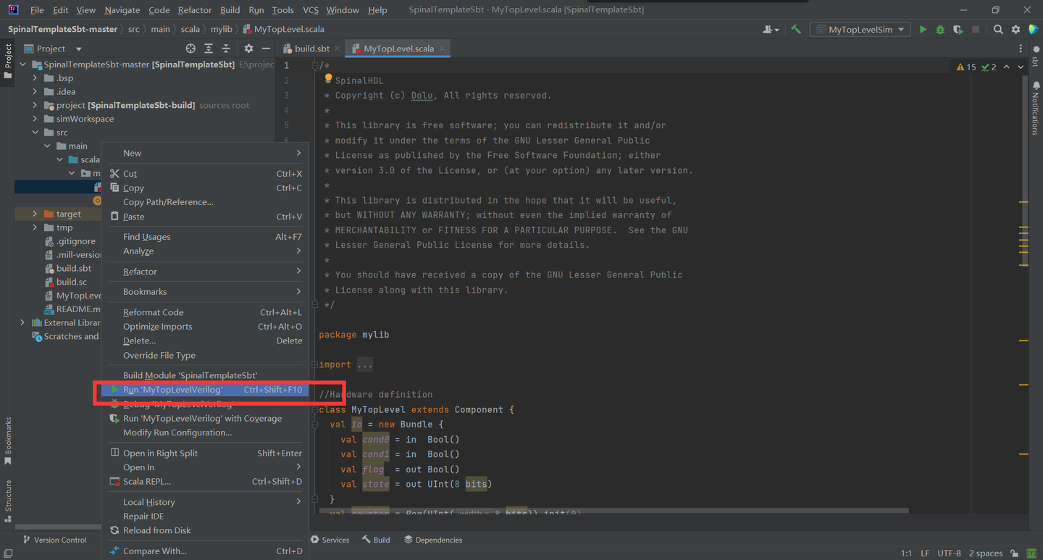
Task: Expand the .idea folder
Action: pyautogui.click(x=35, y=91)
